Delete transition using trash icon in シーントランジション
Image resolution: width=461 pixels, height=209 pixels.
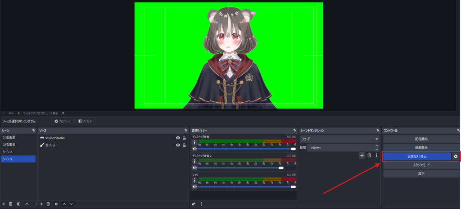370,155
